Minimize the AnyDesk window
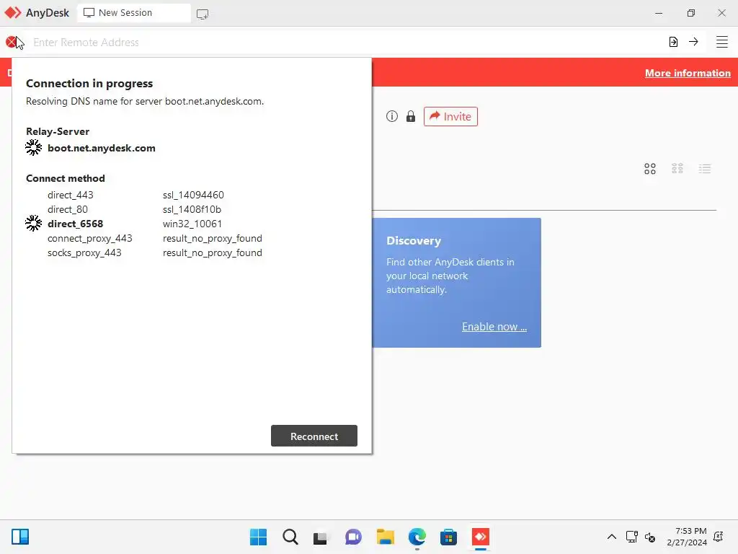 (x=659, y=13)
